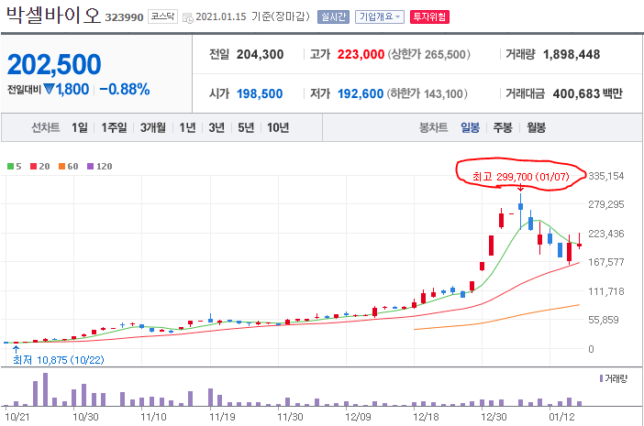Click the orange 60-day moving average swatch
Screen dimensions: 644x426
(61, 166)
